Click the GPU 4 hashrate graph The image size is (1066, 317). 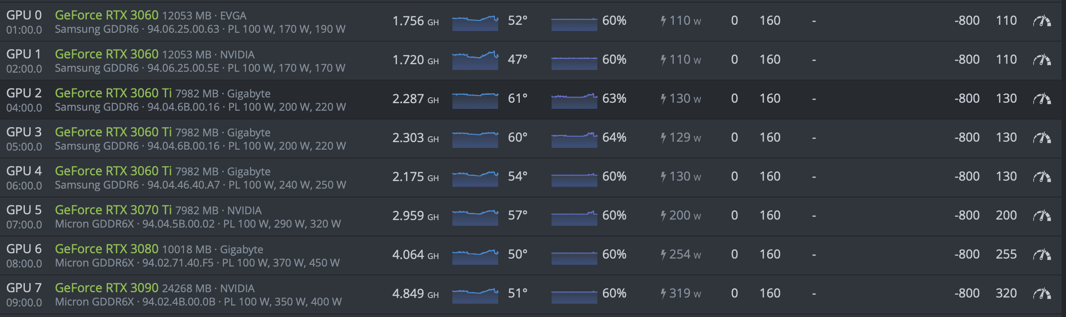475,178
